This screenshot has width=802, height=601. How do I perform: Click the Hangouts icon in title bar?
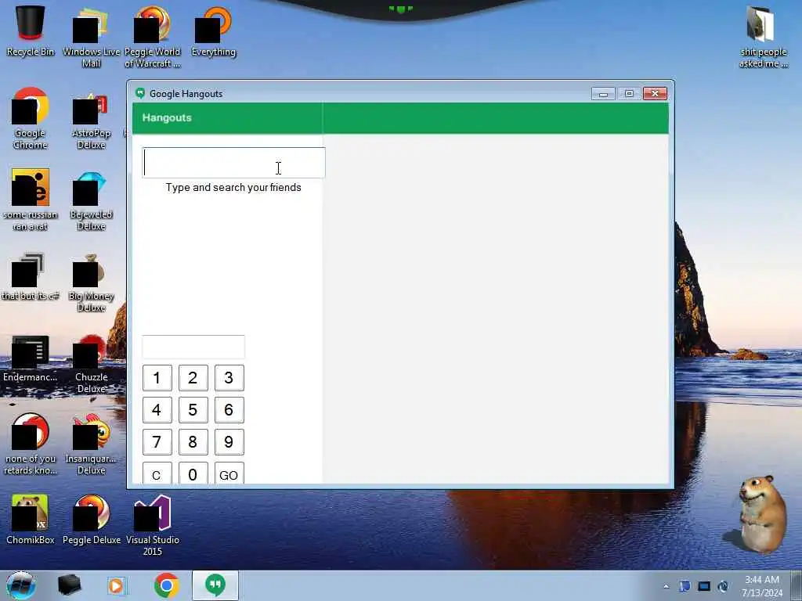(x=140, y=94)
